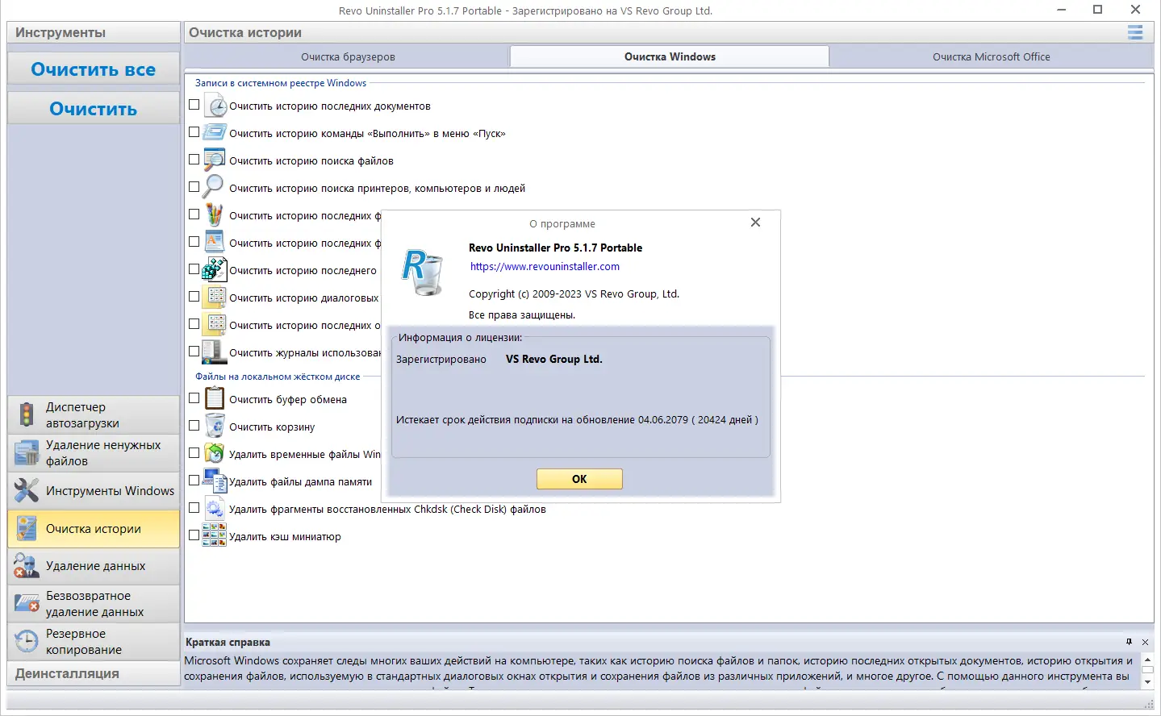Tick the «Очистить историю диалоговых» checkbox
The width and height of the screenshot is (1161, 716).
point(194,297)
